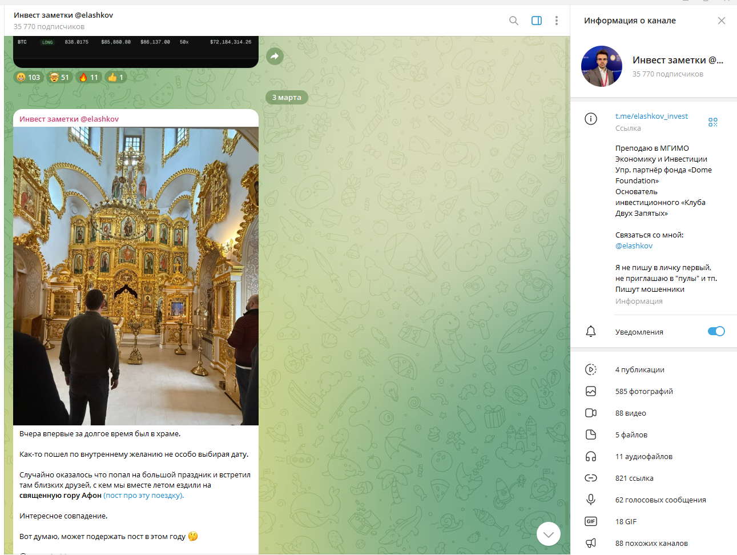
Task: Open the chat search magnifier icon
Action: click(514, 21)
